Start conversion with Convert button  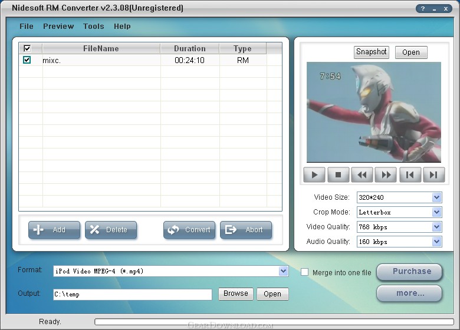(189, 230)
